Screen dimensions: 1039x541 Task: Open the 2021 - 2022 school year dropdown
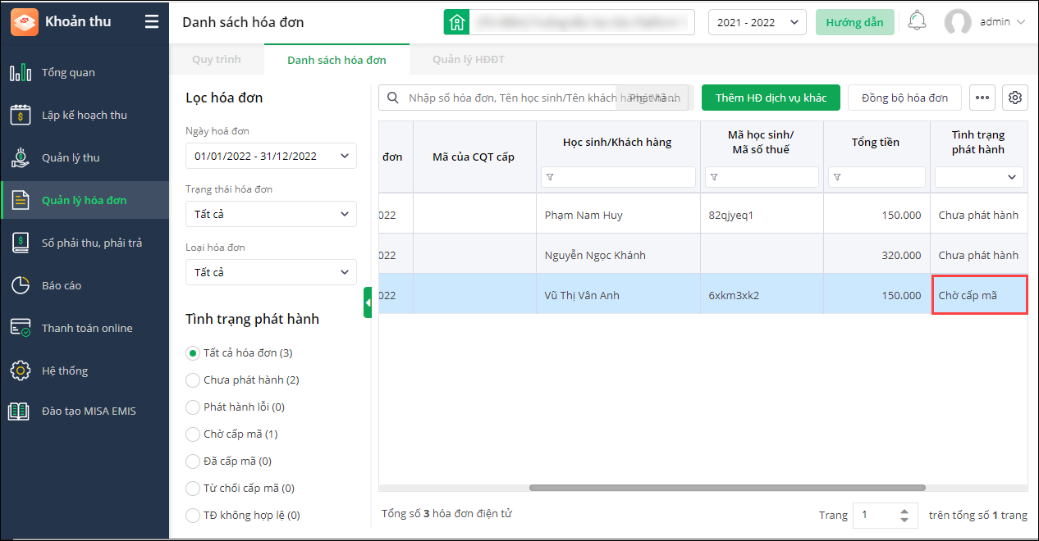(757, 22)
